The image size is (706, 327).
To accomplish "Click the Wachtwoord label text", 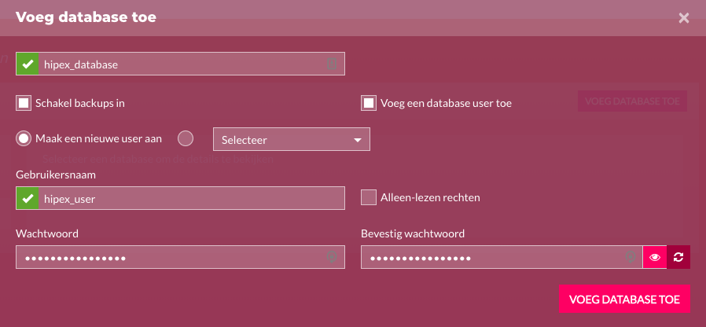I will 47,233.
